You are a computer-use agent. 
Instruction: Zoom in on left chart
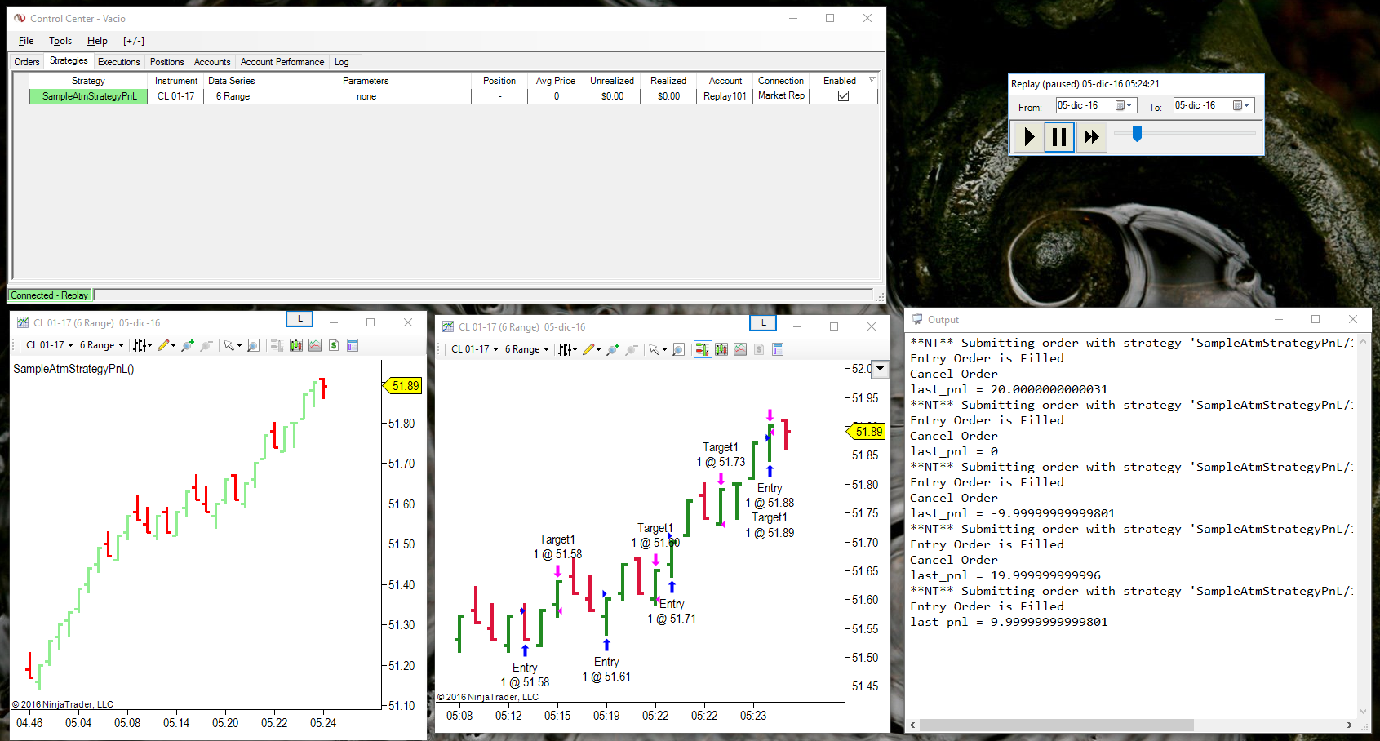tap(188, 345)
